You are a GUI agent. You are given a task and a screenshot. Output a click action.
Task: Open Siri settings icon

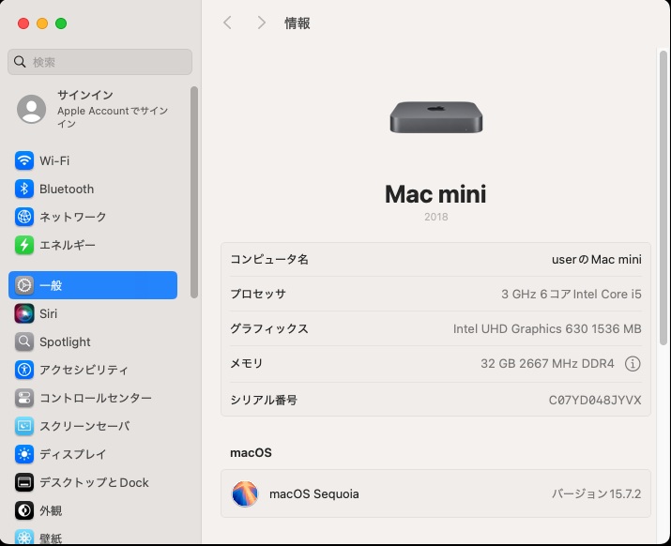[x=24, y=313]
